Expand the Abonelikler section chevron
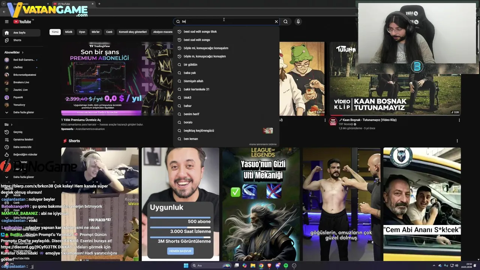 click(22, 52)
